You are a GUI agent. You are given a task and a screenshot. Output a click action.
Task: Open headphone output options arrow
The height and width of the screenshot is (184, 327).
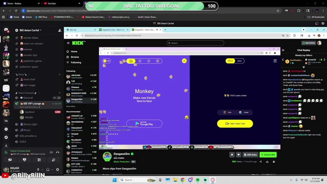(52, 169)
